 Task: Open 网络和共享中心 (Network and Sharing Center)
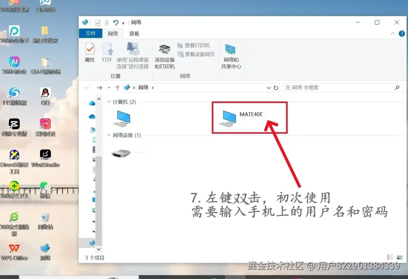pyautogui.click(x=231, y=55)
